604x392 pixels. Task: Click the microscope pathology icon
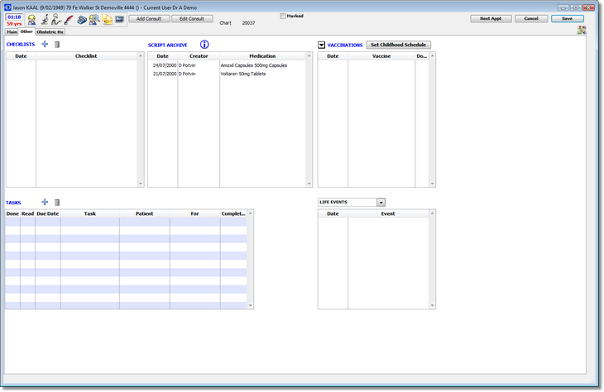[45, 19]
